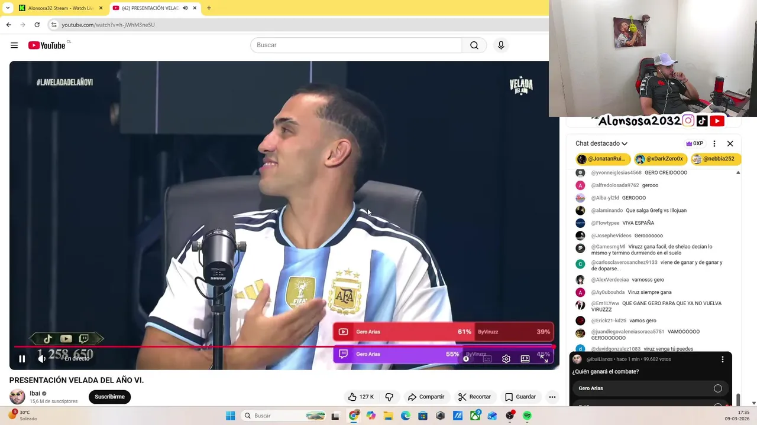
Task: Open poll options three-dot menu
Action: tap(722, 359)
